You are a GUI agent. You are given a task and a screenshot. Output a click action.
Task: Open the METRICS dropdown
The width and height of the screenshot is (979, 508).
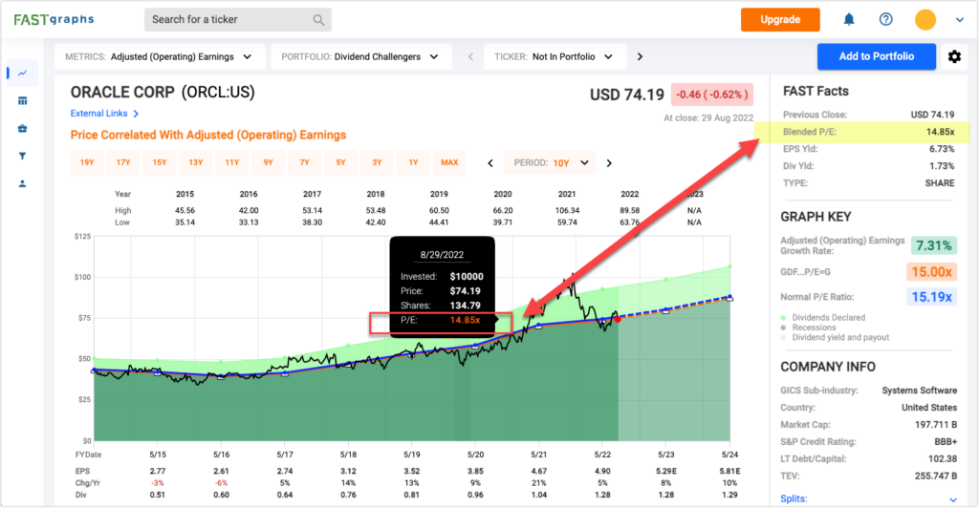pos(160,56)
